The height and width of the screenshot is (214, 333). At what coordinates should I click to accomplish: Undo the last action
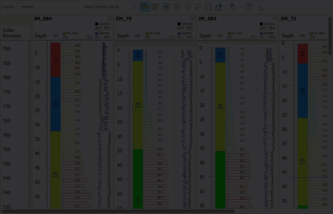click(x=187, y=7)
